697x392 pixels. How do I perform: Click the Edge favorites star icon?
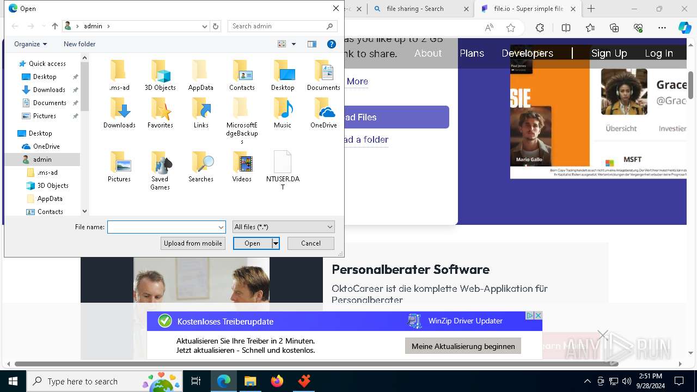tap(511, 28)
